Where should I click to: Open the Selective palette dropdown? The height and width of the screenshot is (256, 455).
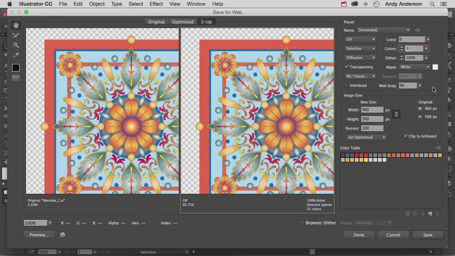pyautogui.click(x=360, y=49)
